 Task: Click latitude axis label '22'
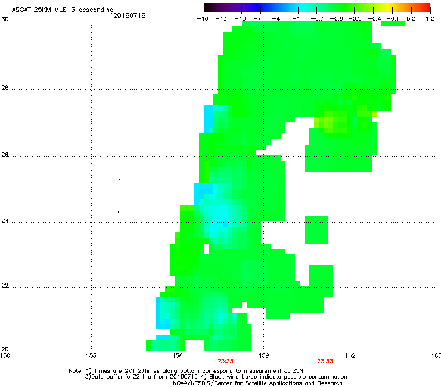tap(5, 286)
